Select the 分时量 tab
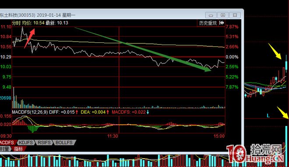The height and width of the screenshot is (167, 289). click(x=5, y=149)
